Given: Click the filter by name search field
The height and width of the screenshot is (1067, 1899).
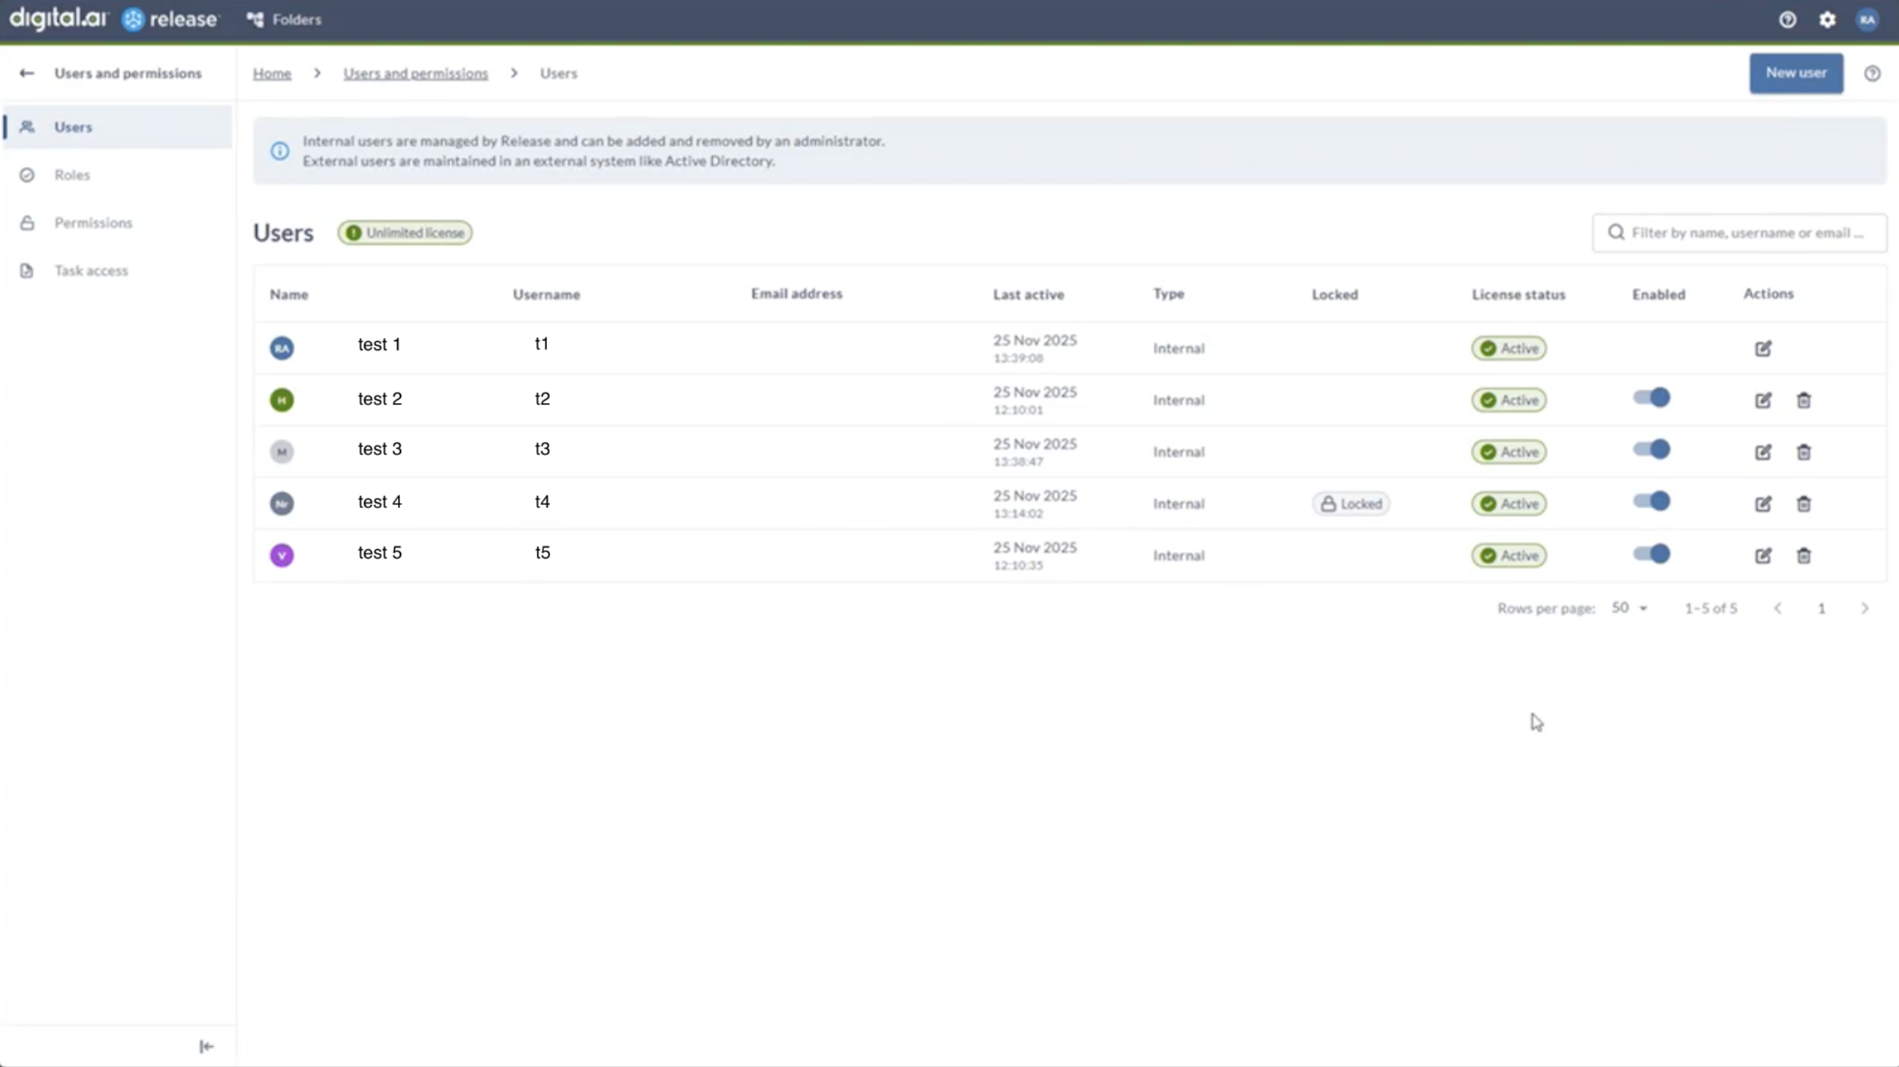Looking at the screenshot, I should [1747, 233].
